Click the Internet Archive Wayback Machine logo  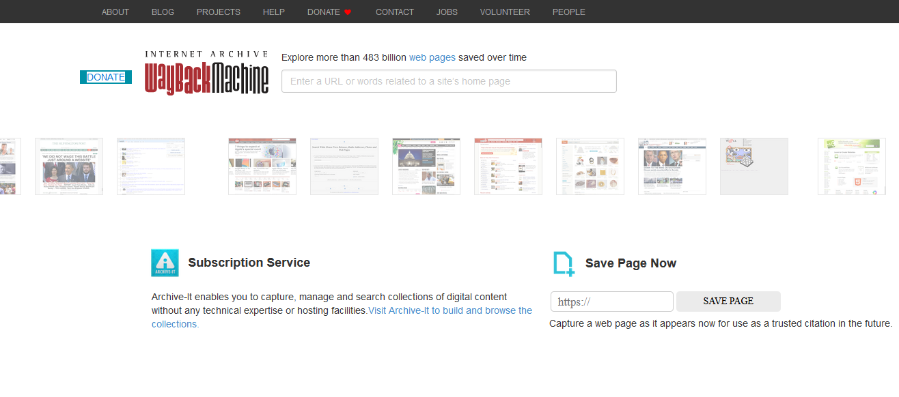[x=206, y=73]
